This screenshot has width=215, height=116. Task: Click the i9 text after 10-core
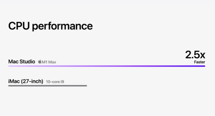click(x=62, y=82)
